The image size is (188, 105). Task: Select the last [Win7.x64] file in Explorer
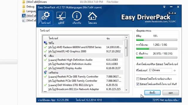(x=29, y=20)
